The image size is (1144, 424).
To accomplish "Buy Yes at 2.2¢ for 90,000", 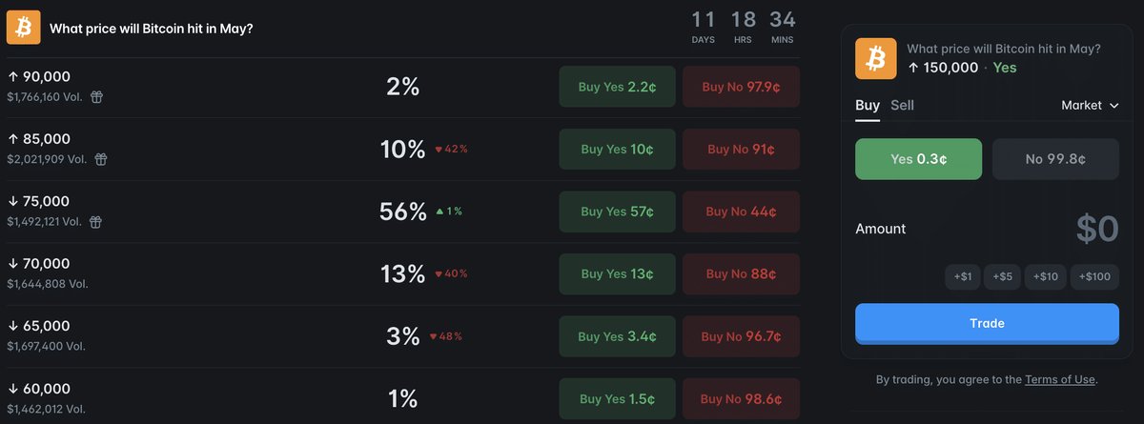I will point(617,87).
